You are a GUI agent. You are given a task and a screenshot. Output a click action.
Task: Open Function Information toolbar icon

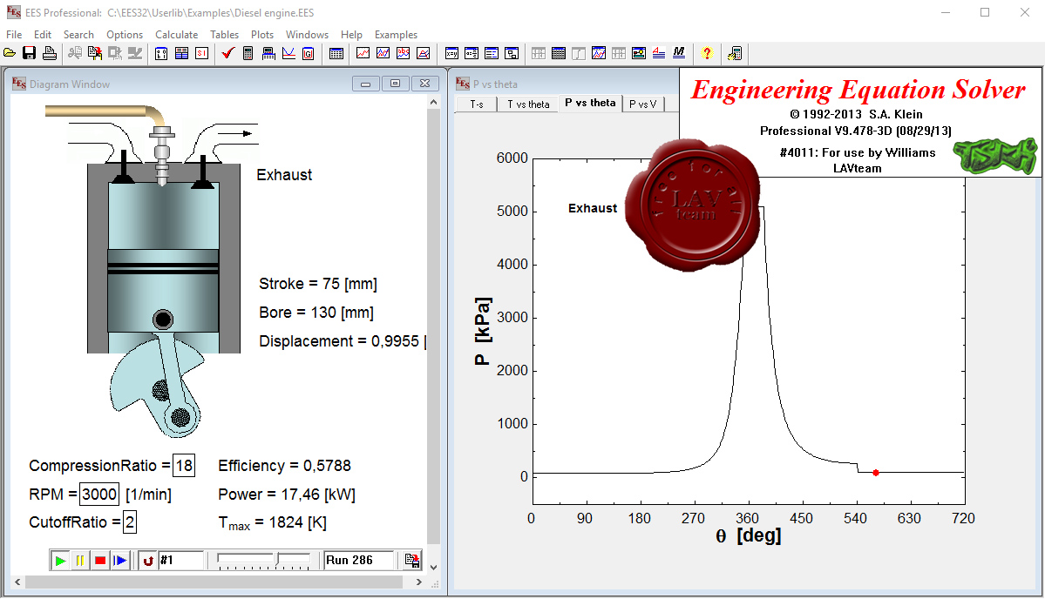[181, 53]
